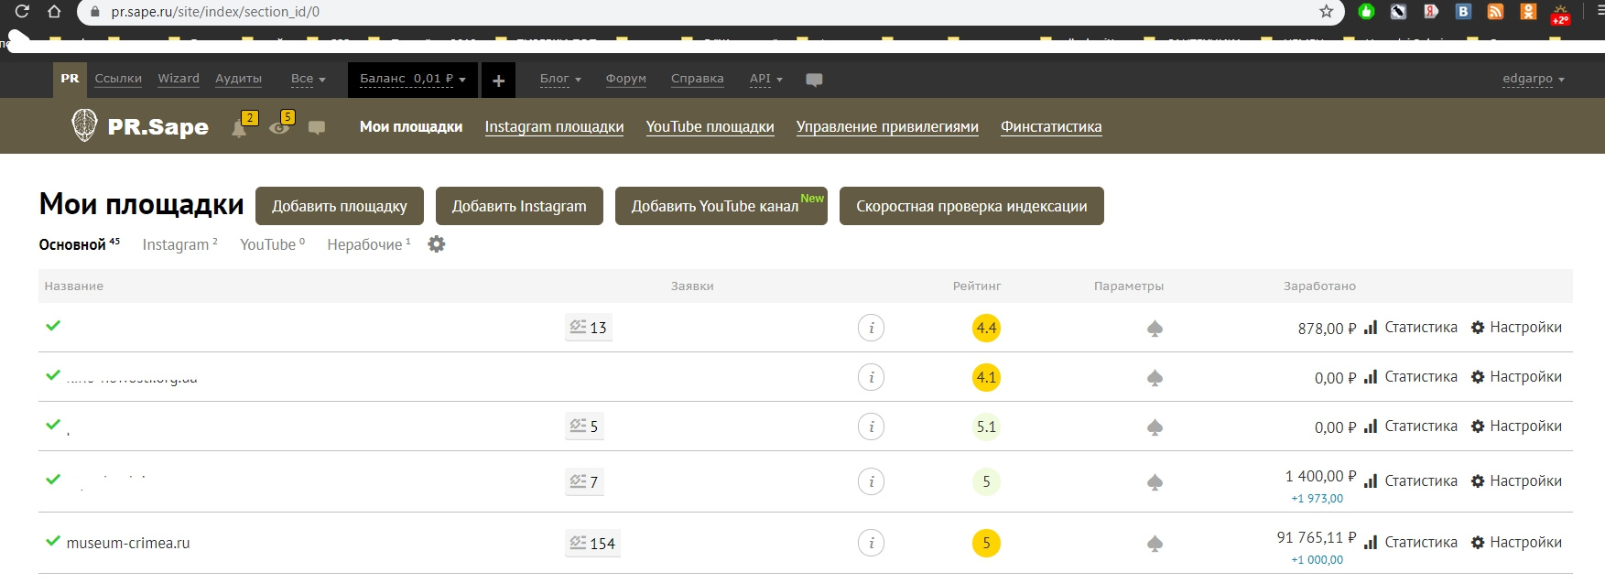Open the 7 requests icon

point(584,480)
